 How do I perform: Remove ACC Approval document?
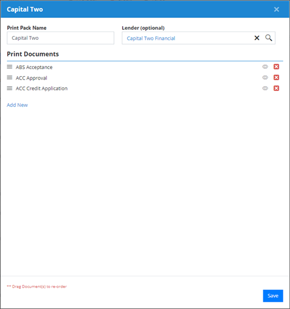pyautogui.click(x=276, y=77)
